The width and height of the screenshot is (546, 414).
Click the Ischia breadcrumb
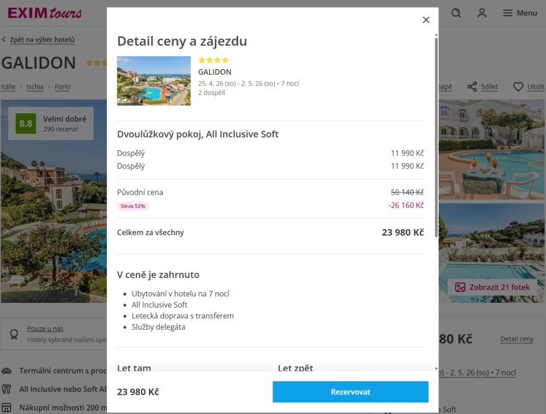click(35, 87)
